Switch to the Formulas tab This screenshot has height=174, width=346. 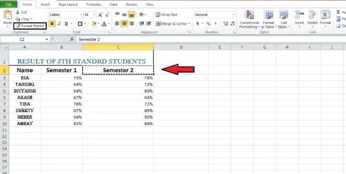click(x=94, y=4)
